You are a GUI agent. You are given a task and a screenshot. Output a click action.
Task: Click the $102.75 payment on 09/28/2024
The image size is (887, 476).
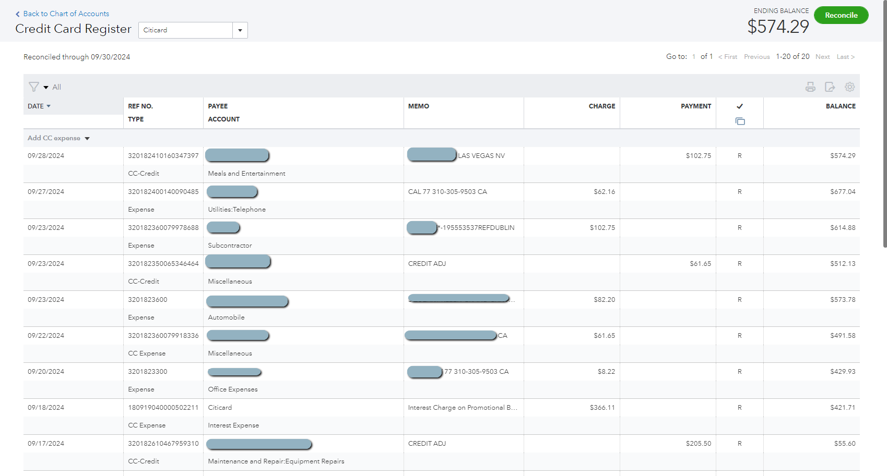[x=699, y=156]
